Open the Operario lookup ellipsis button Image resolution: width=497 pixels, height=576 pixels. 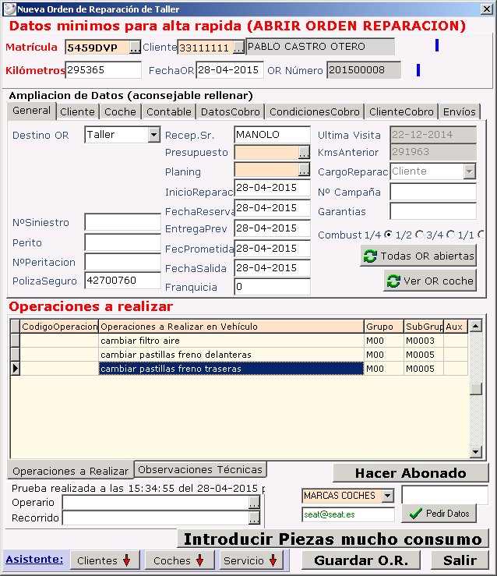point(254,502)
